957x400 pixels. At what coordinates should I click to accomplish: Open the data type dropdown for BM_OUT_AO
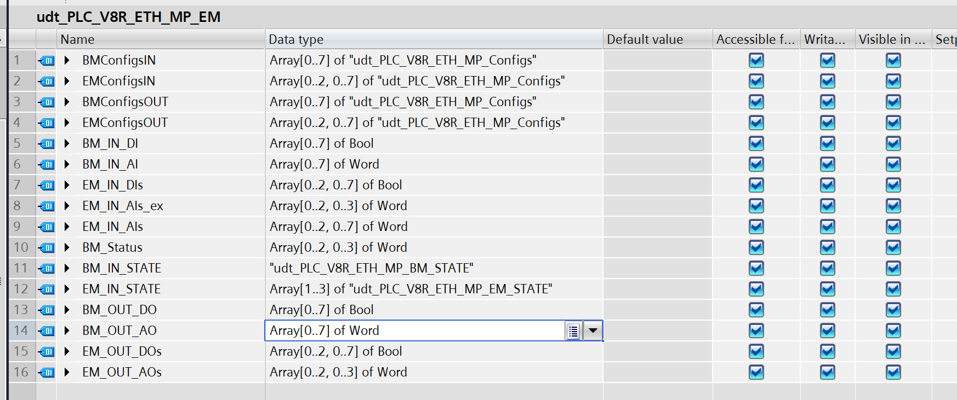tap(593, 331)
